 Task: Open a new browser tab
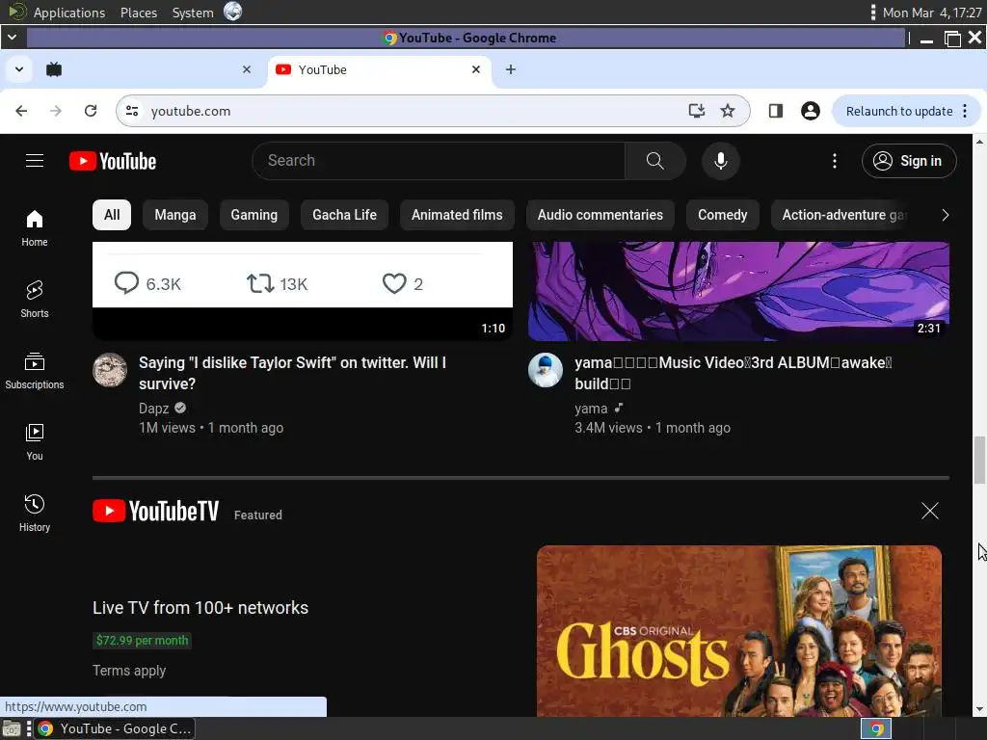pos(511,69)
